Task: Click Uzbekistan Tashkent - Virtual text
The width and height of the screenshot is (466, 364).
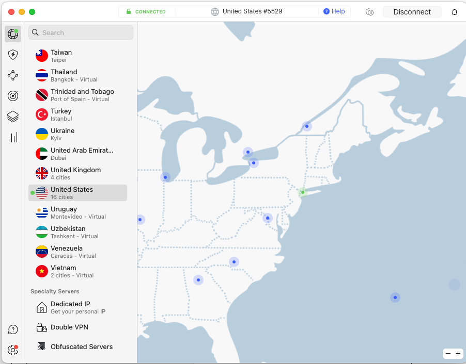Action: coord(74,232)
